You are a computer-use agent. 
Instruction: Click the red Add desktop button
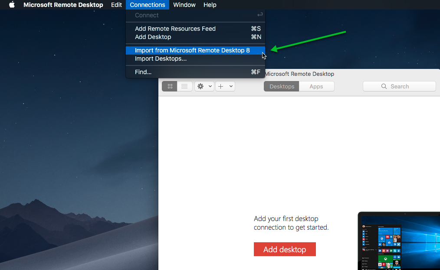click(x=285, y=249)
